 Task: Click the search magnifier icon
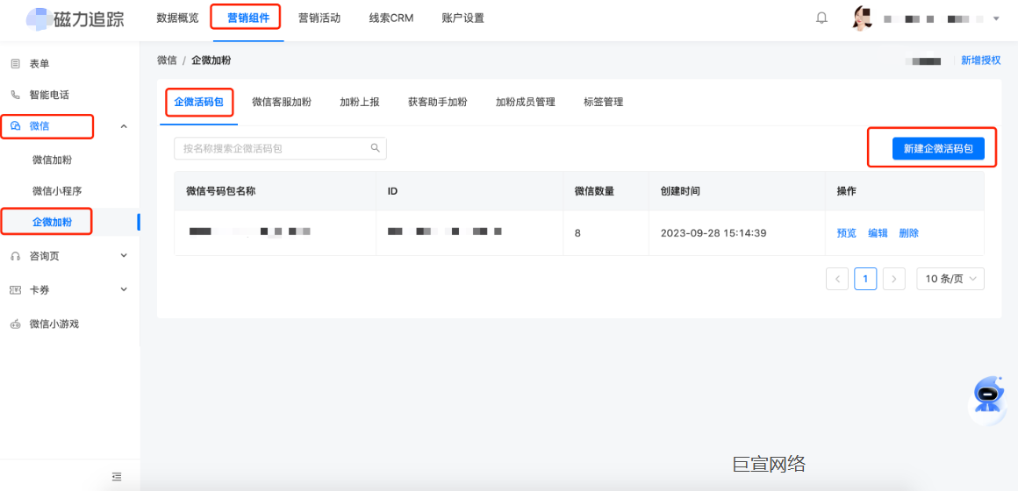pyautogui.click(x=375, y=148)
